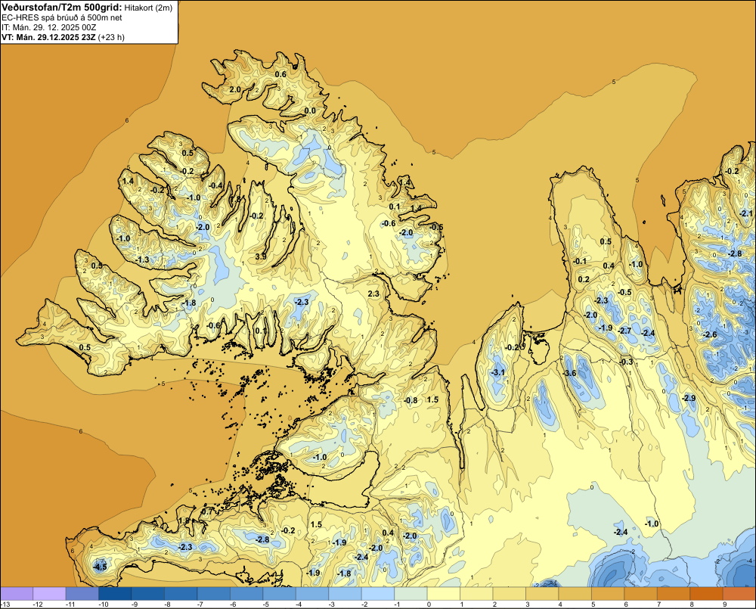Click the legend label '-10'
This screenshot has width=756, height=609.
pos(103,604)
